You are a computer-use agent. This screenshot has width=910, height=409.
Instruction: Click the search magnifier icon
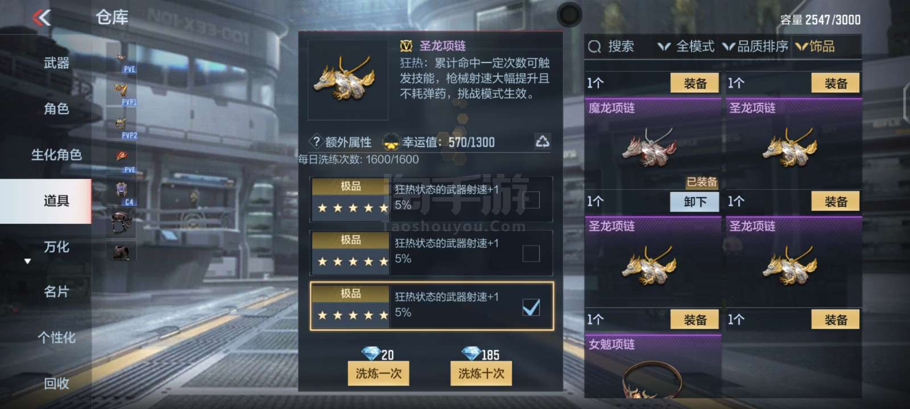click(594, 47)
